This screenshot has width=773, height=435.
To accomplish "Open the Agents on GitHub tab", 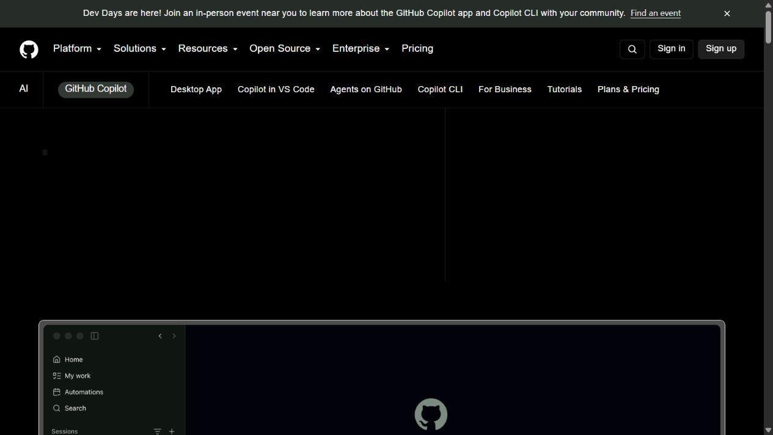I will point(366,89).
